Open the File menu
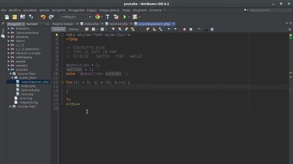The width and height of the screenshot is (293, 164). pos(4,10)
